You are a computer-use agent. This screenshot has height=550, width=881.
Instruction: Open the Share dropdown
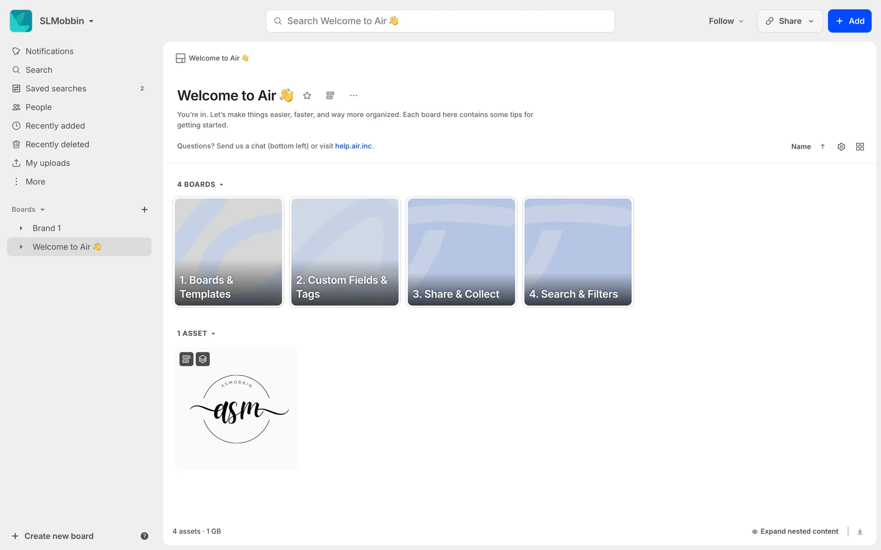(x=790, y=21)
